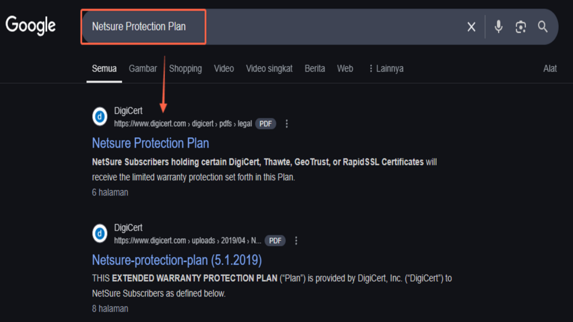Open three-dot options for first DigiCert result

click(x=286, y=123)
